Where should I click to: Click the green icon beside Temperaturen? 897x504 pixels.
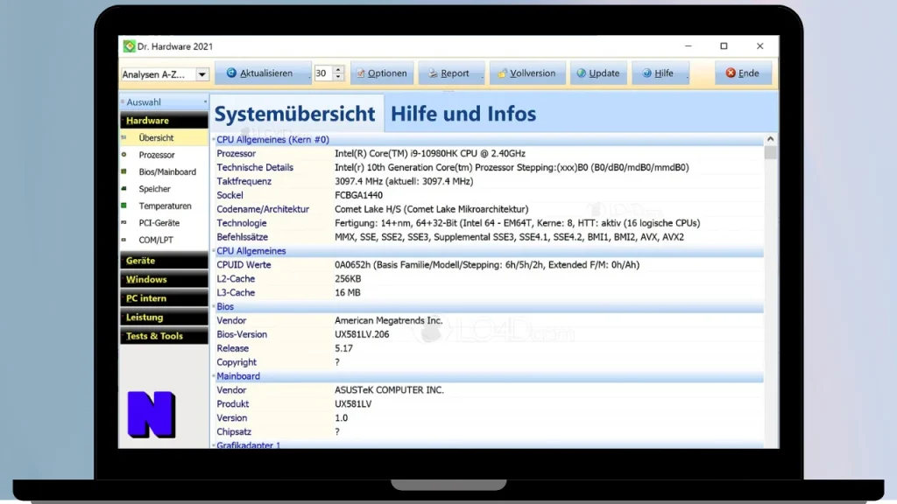click(x=124, y=206)
